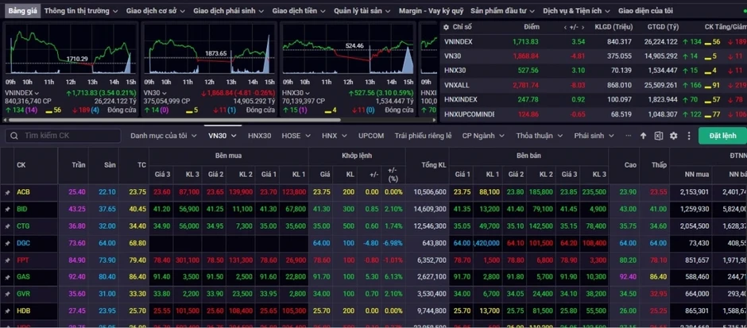Open index panel settings gear beside Chỉ số
Viewport: 747px width, 328px height.
pos(446,27)
